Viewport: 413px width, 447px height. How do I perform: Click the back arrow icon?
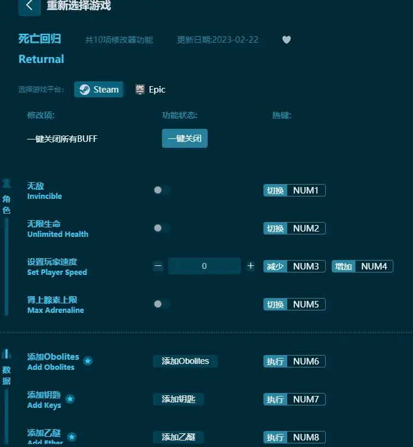click(x=29, y=6)
